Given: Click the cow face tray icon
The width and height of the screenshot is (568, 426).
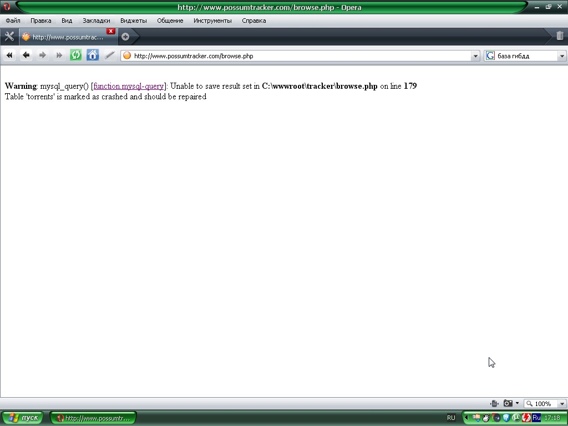Looking at the screenshot, I should click(486, 418).
